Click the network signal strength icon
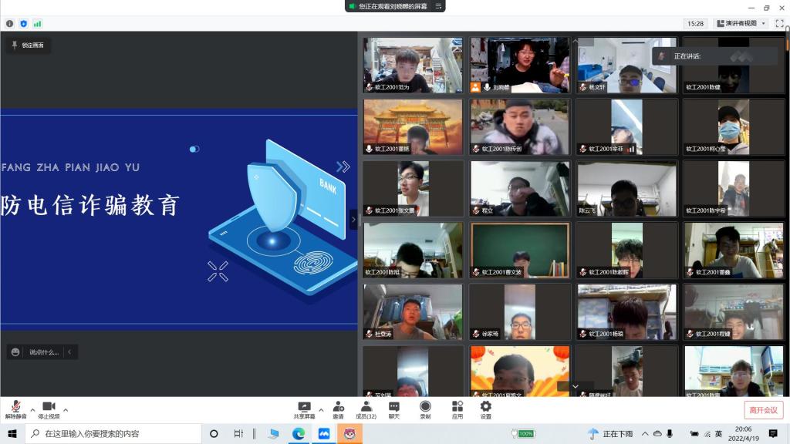 point(37,24)
